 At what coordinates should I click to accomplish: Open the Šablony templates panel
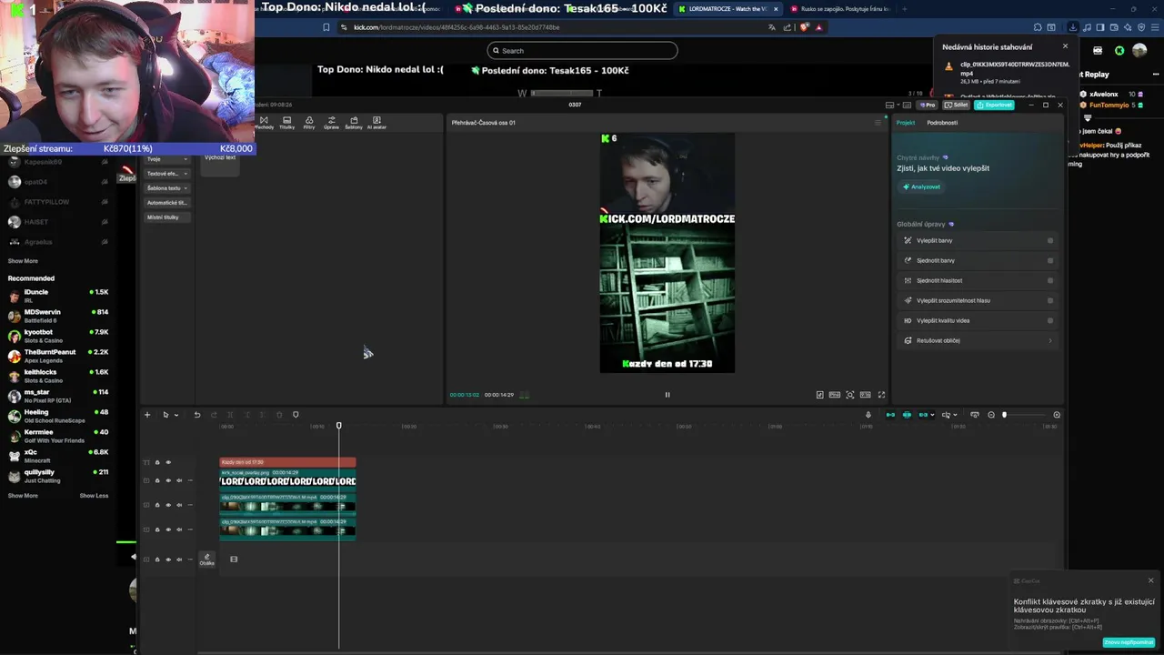(354, 122)
